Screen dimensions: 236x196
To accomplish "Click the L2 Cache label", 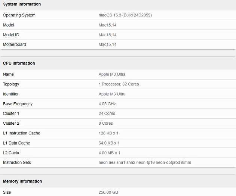I will (12, 153).
